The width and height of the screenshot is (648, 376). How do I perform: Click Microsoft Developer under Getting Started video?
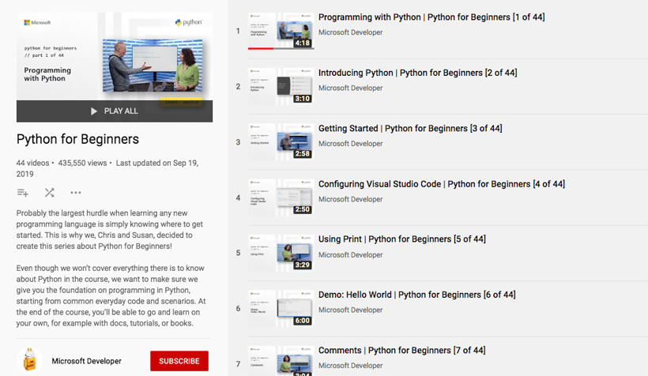[x=350, y=144]
